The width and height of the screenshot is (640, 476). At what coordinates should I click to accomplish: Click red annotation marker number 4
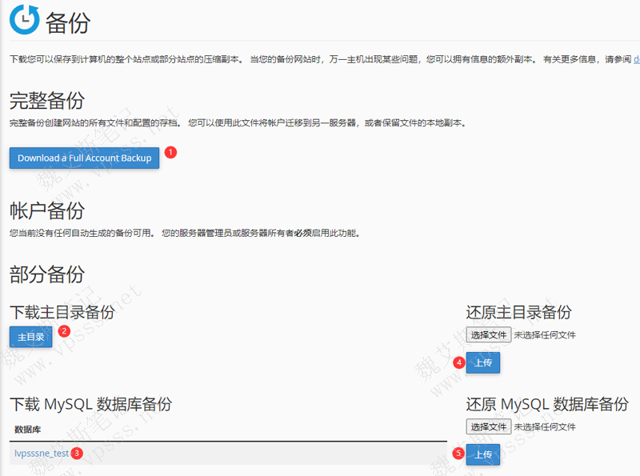coord(458,362)
